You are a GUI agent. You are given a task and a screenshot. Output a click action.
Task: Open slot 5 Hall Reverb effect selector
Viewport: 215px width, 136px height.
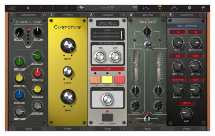187,15
